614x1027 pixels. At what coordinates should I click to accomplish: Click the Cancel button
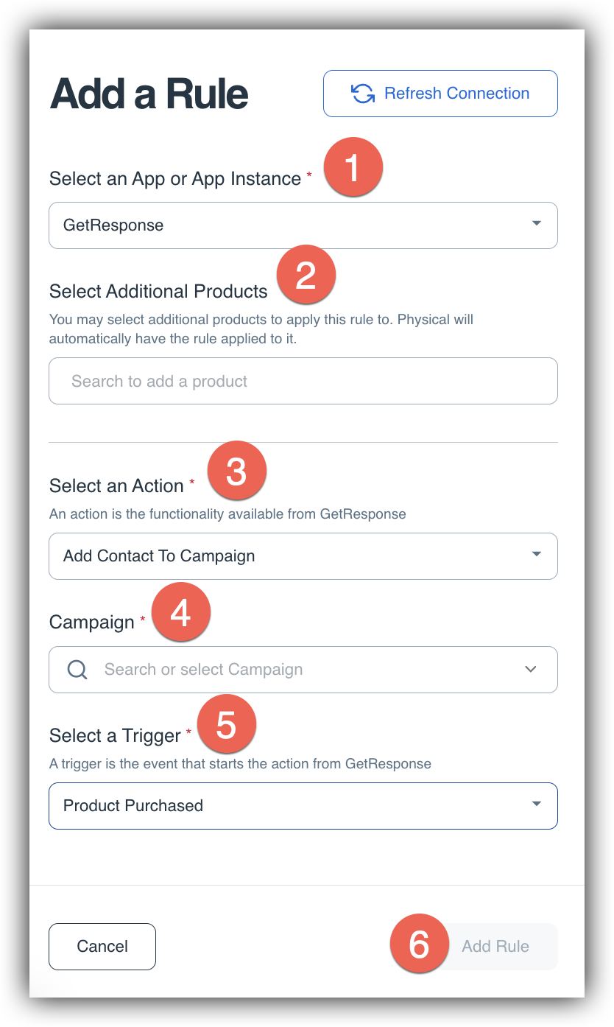pos(102,947)
